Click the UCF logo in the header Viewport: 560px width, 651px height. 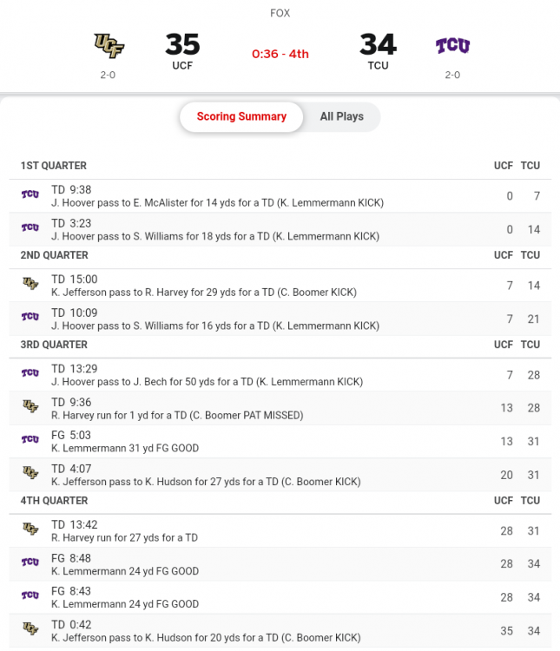click(x=109, y=43)
